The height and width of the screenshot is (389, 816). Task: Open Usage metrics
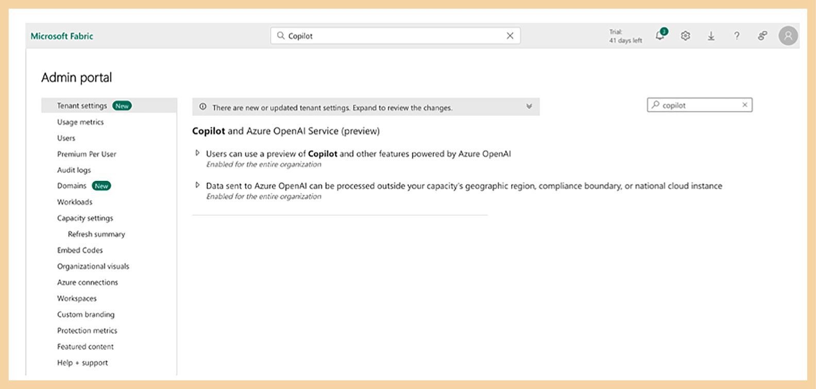[80, 122]
